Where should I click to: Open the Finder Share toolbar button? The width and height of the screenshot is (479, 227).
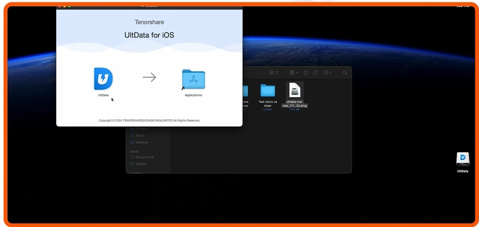coord(305,72)
